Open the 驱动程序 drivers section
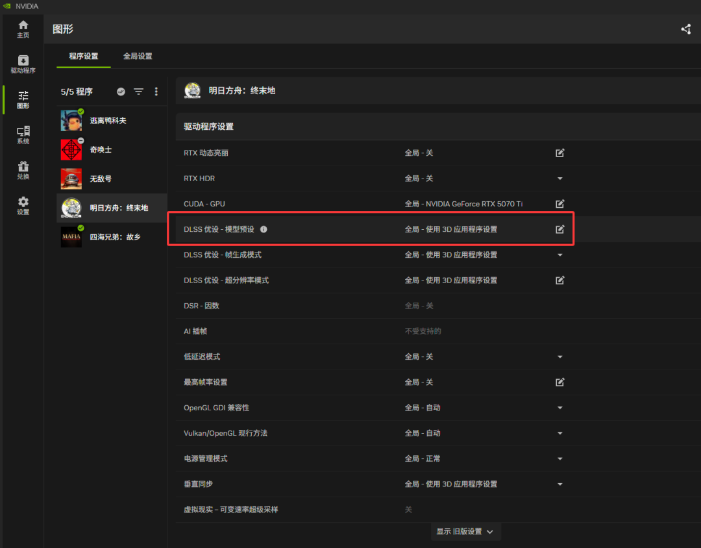Image resolution: width=701 pixels, height=548 pixels. coord(23,64)
